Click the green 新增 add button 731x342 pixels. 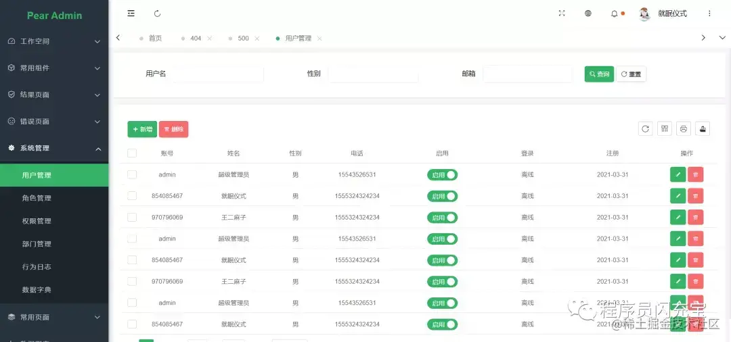pyautogui.click(x=142, y=129)
